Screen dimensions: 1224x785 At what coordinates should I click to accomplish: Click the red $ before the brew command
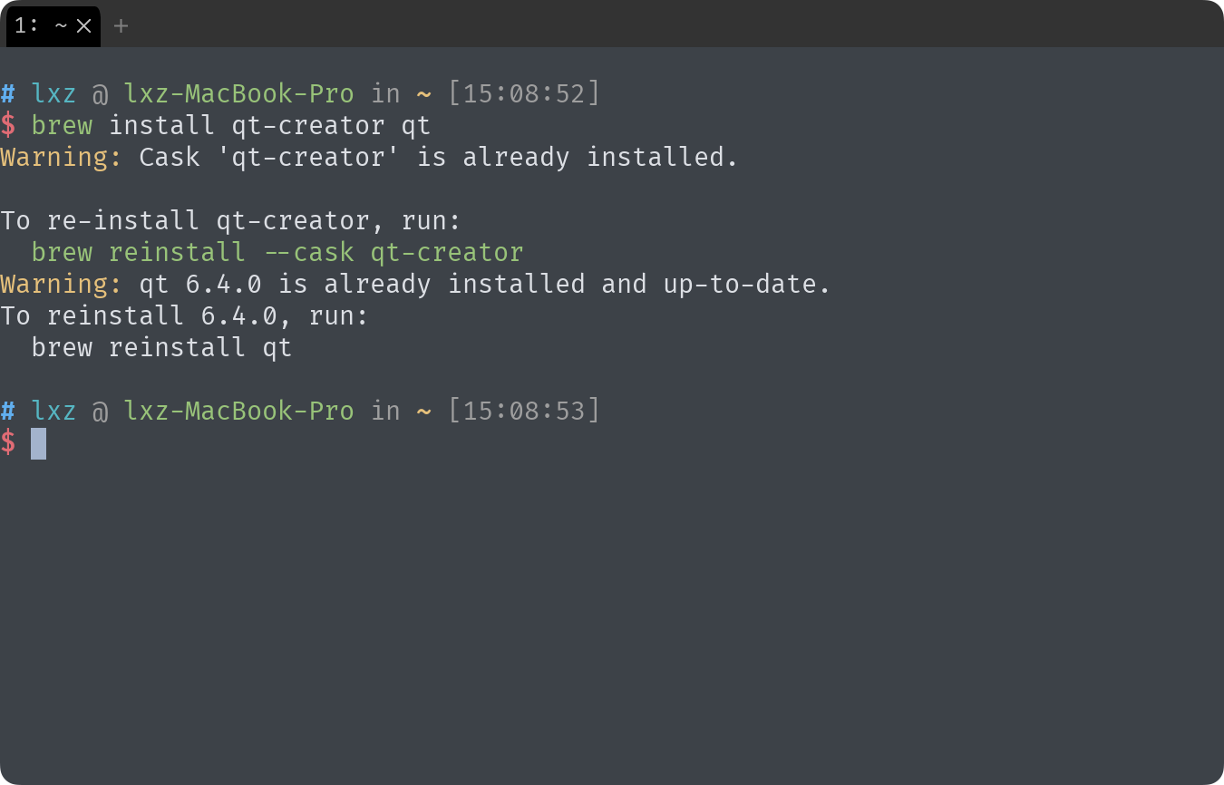pyautogui.click(x=8, y=125)
